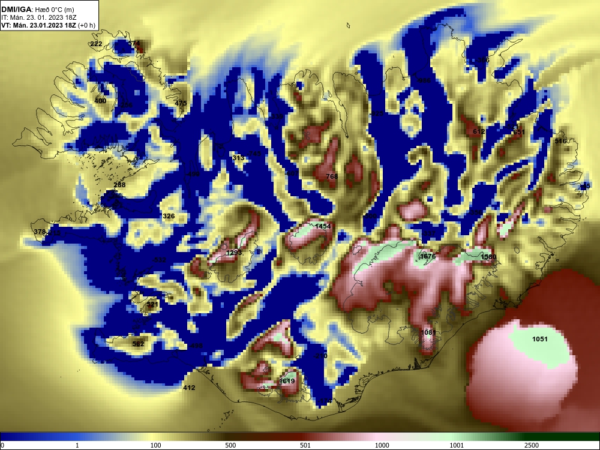Click the map label '400'
Viewport: 600px width, 450px height.
(100, 101)
